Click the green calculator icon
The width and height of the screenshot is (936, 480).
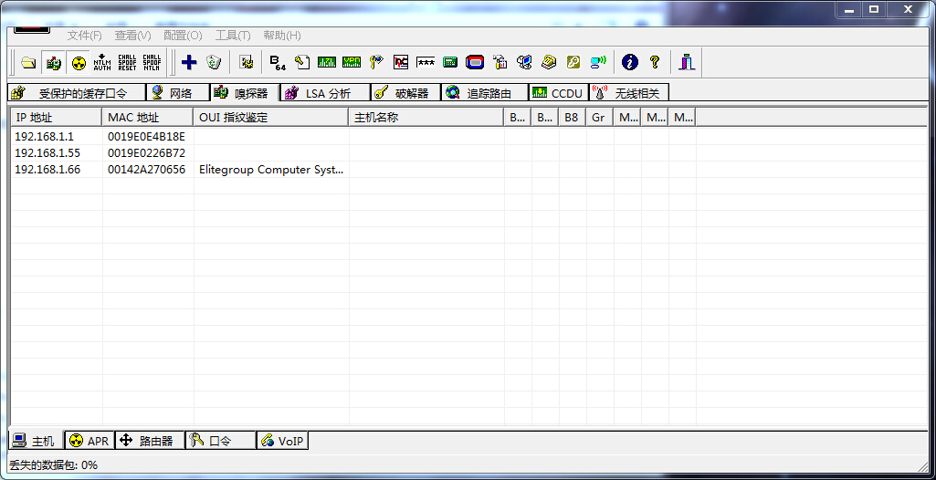click(x=450, y=62)
